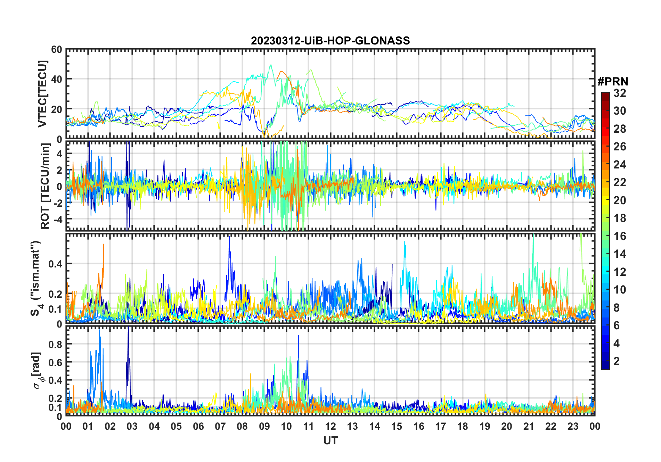The height and width of the screenshot is (462, 661).
Task: Click the #PRN colorbar title
Action: [613, 82]
